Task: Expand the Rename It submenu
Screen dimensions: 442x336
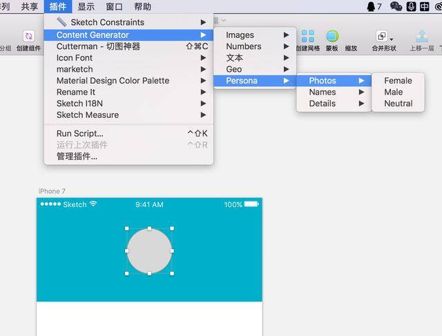Action: [x=128, y=92]
